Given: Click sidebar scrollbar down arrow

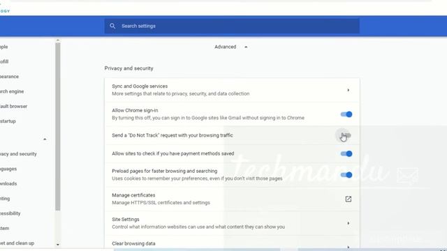Looking at the screenshot, I should click(58, 245).
